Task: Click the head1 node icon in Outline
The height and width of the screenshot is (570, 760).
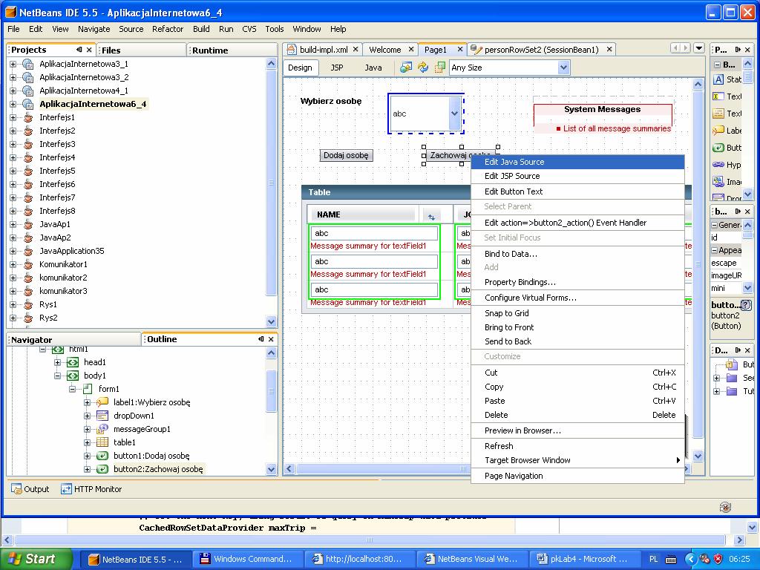Action: pos(73,362)
